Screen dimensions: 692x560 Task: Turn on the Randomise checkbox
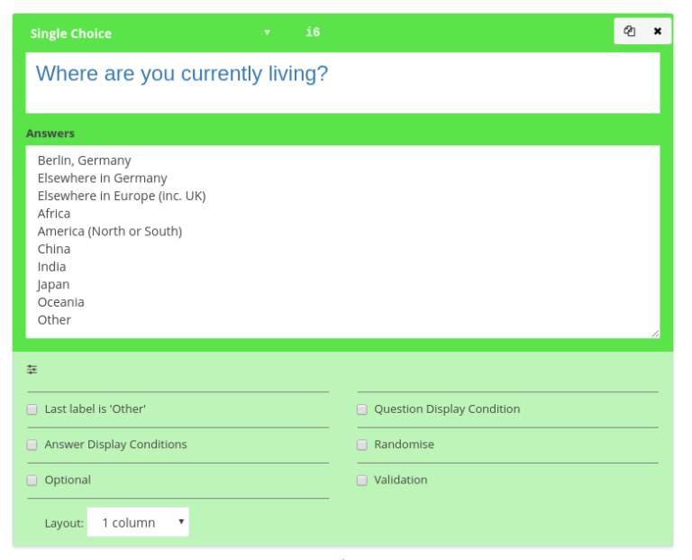coord(362,445)
